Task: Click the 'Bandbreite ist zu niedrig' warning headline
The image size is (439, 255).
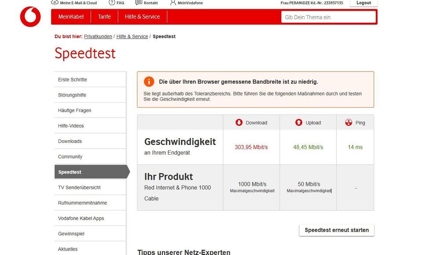Action: coord(239,82)
